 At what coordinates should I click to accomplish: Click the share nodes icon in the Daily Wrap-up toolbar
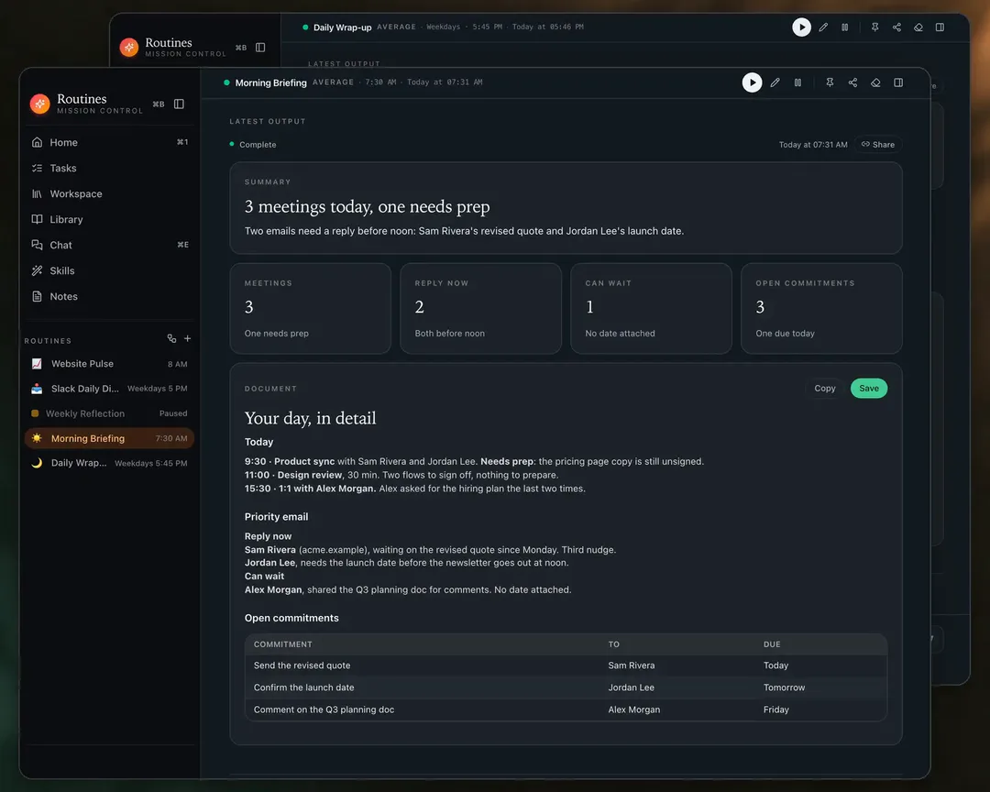(x=896, y=27)
